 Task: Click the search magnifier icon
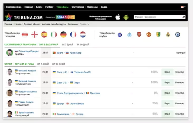click(x=184, y=17)
